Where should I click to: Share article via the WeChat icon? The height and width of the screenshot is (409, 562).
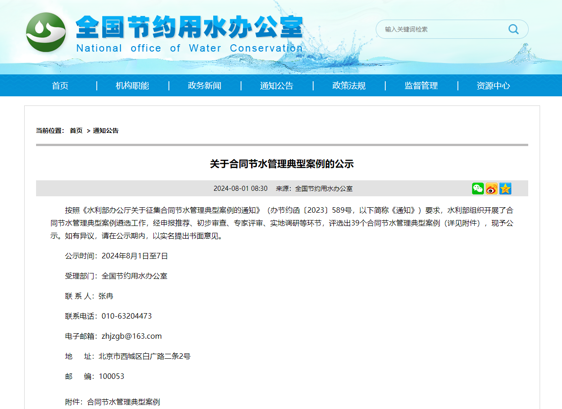478,189
